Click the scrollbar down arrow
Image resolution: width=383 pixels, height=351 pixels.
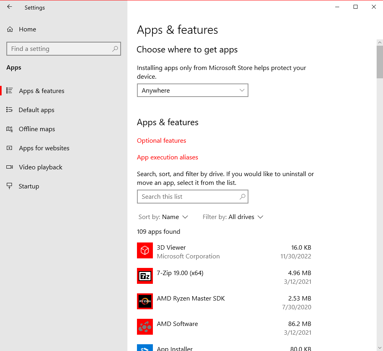pyautogui.click(x=379, y=348)
